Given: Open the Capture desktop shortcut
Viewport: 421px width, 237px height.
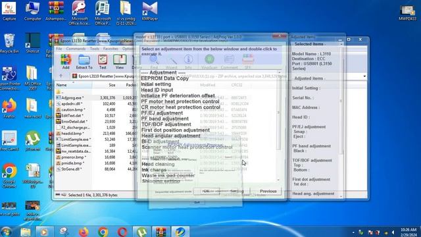Looking at the screenshot, I should click(x=9, y=11).
